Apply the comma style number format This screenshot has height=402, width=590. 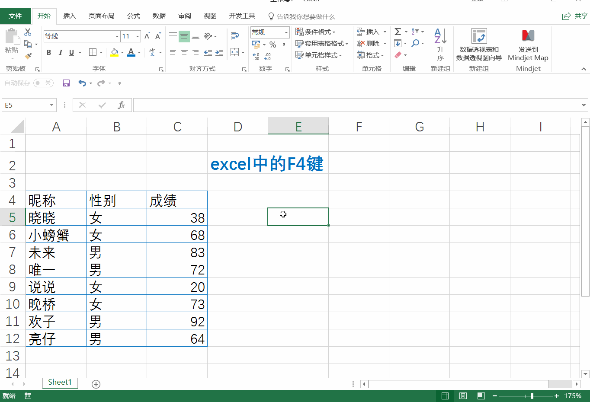[284, 45]
